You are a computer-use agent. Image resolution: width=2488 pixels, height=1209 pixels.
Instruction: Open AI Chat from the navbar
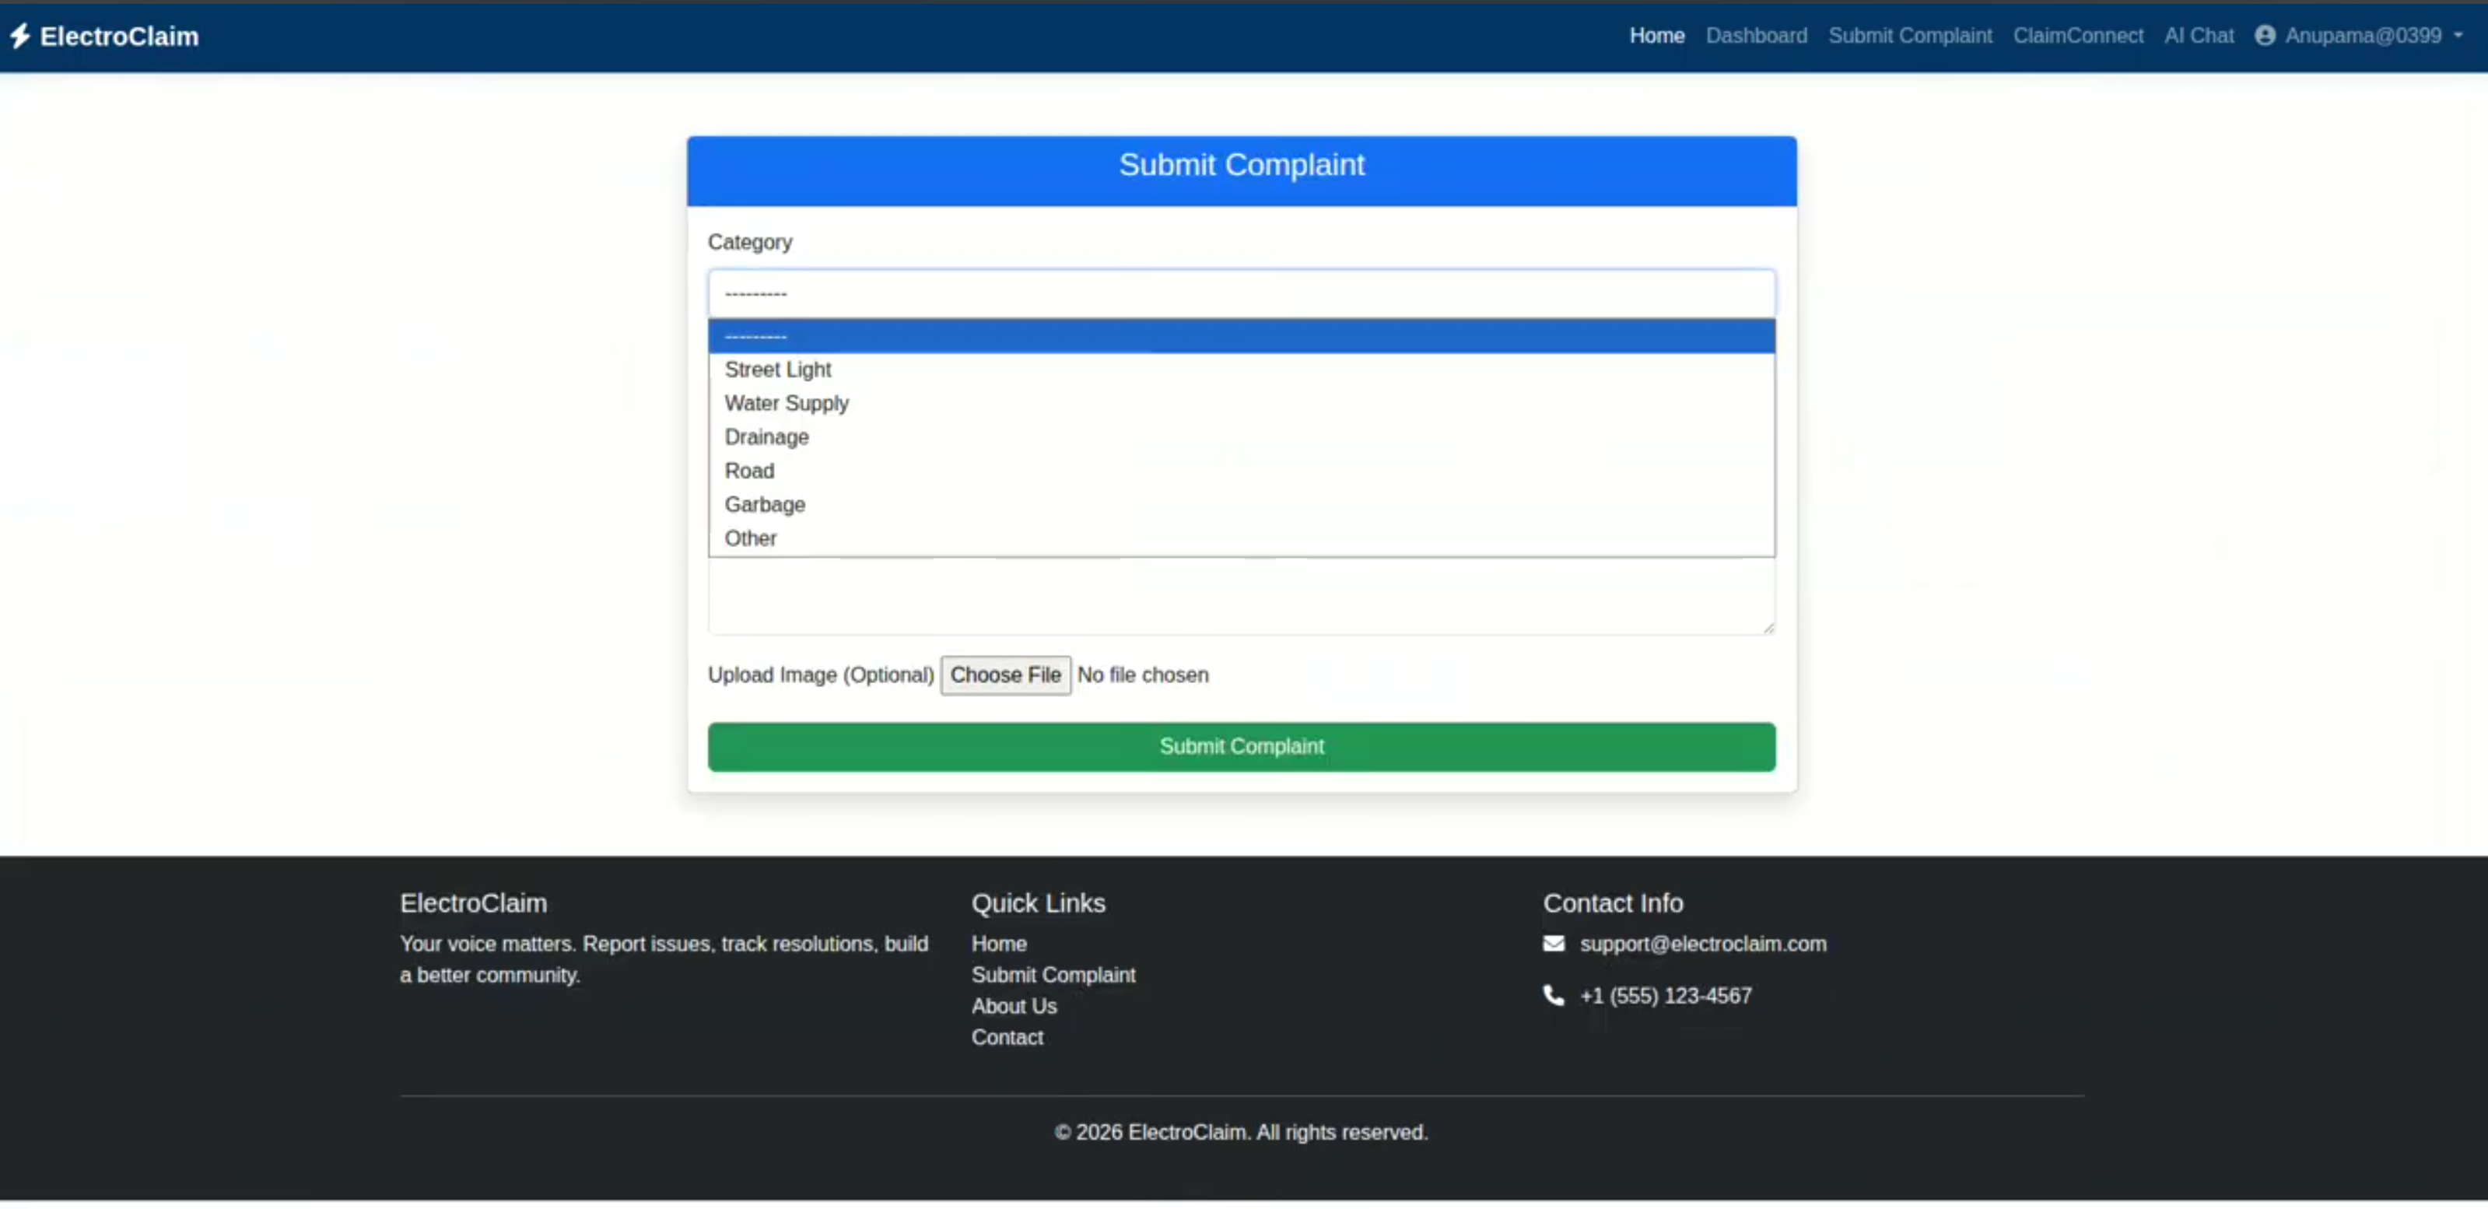[2199, 36]
